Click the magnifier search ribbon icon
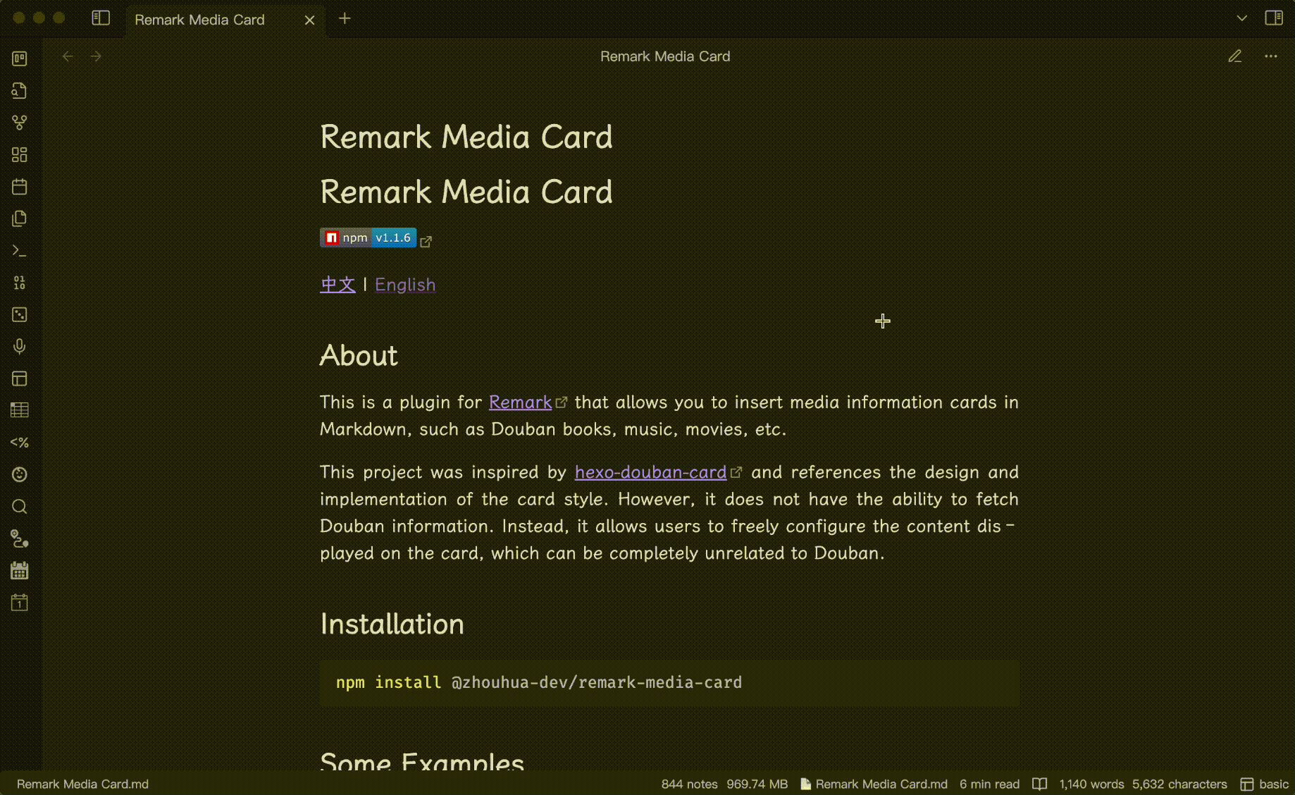1295x795 pixels. [20, 507]
